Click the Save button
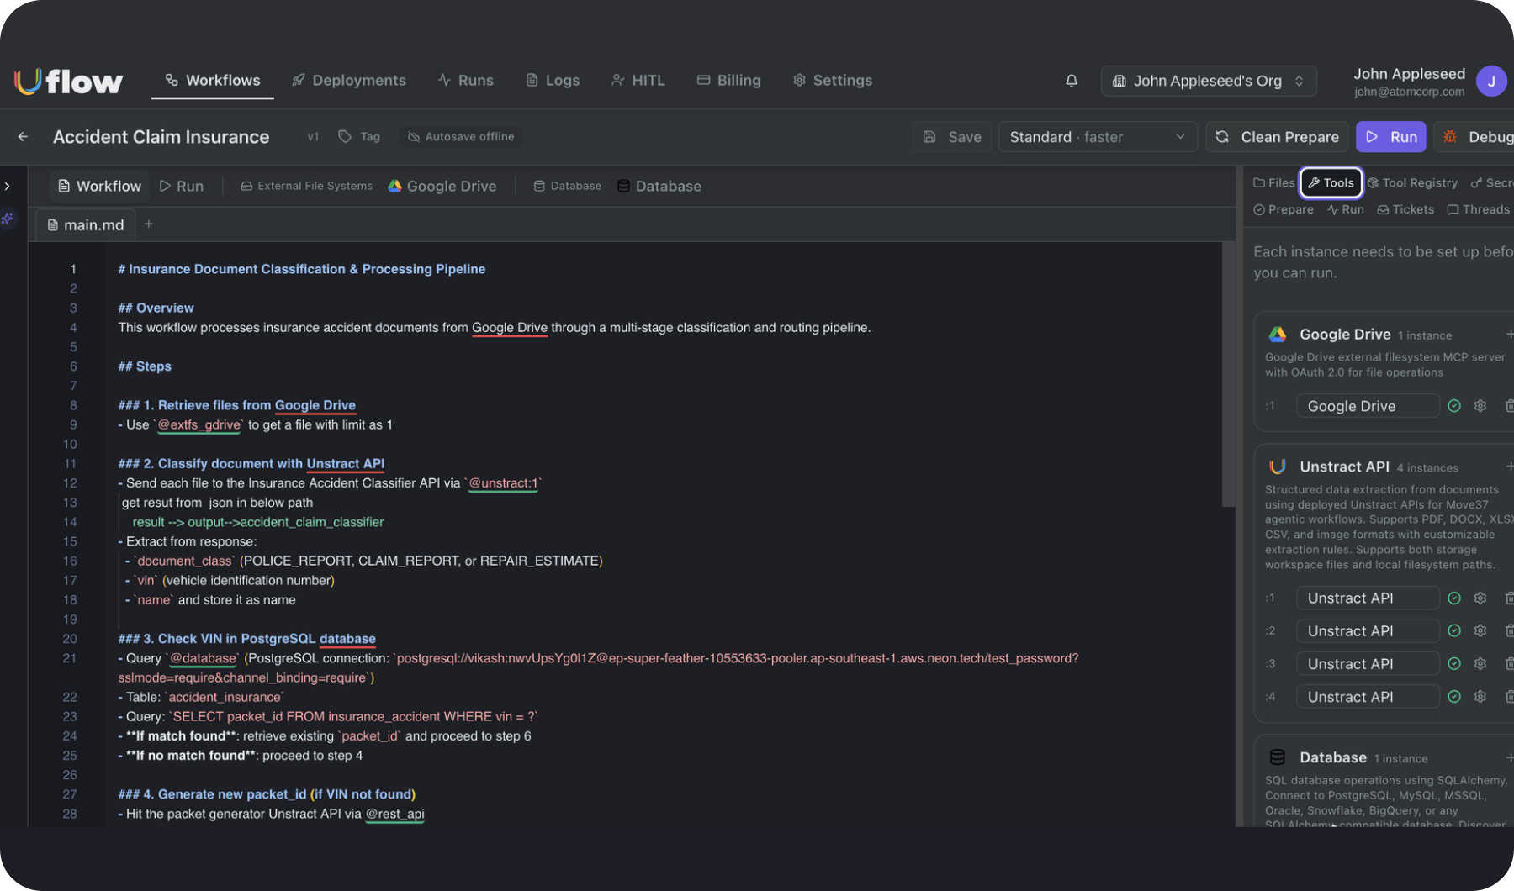Image resolution: width=1514 pixels, height=891 pixels. pyautogui.click(x=952, y=137)
